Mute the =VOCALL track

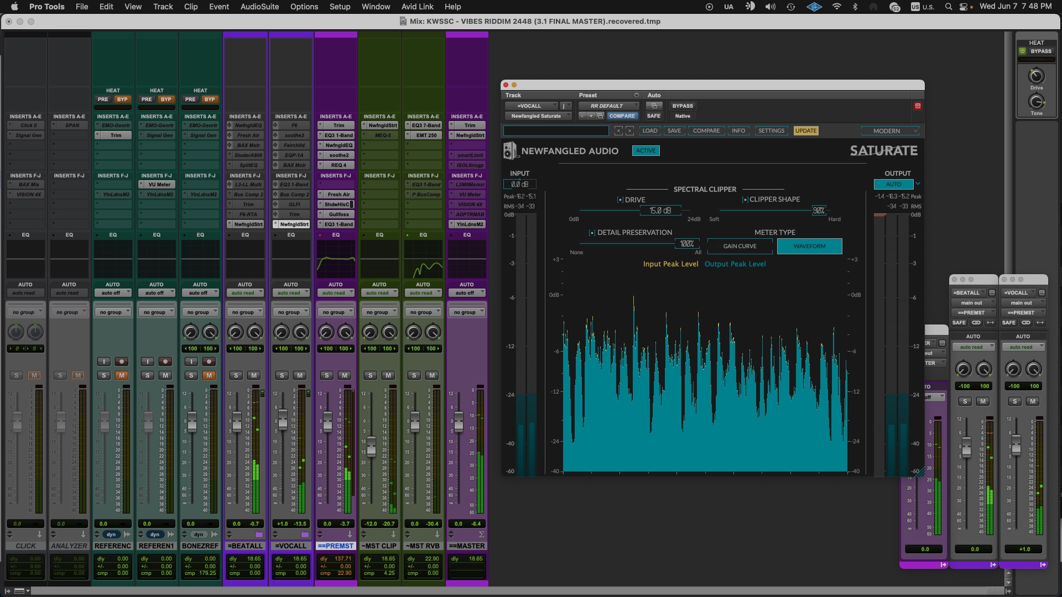300,375
